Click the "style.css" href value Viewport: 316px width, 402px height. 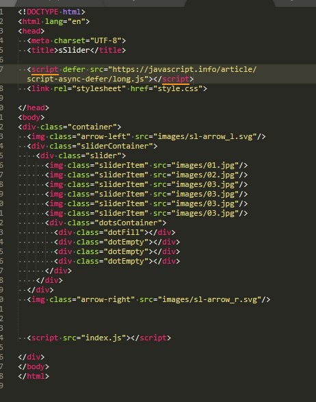click(x=178, y=88)
